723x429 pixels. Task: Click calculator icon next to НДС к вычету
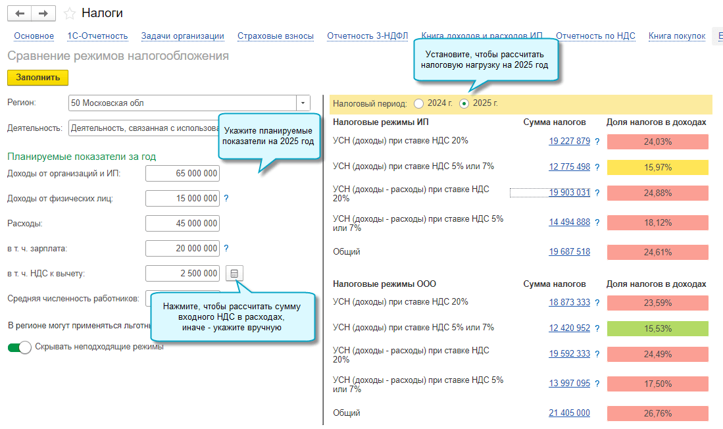click(x=234, y=273)
